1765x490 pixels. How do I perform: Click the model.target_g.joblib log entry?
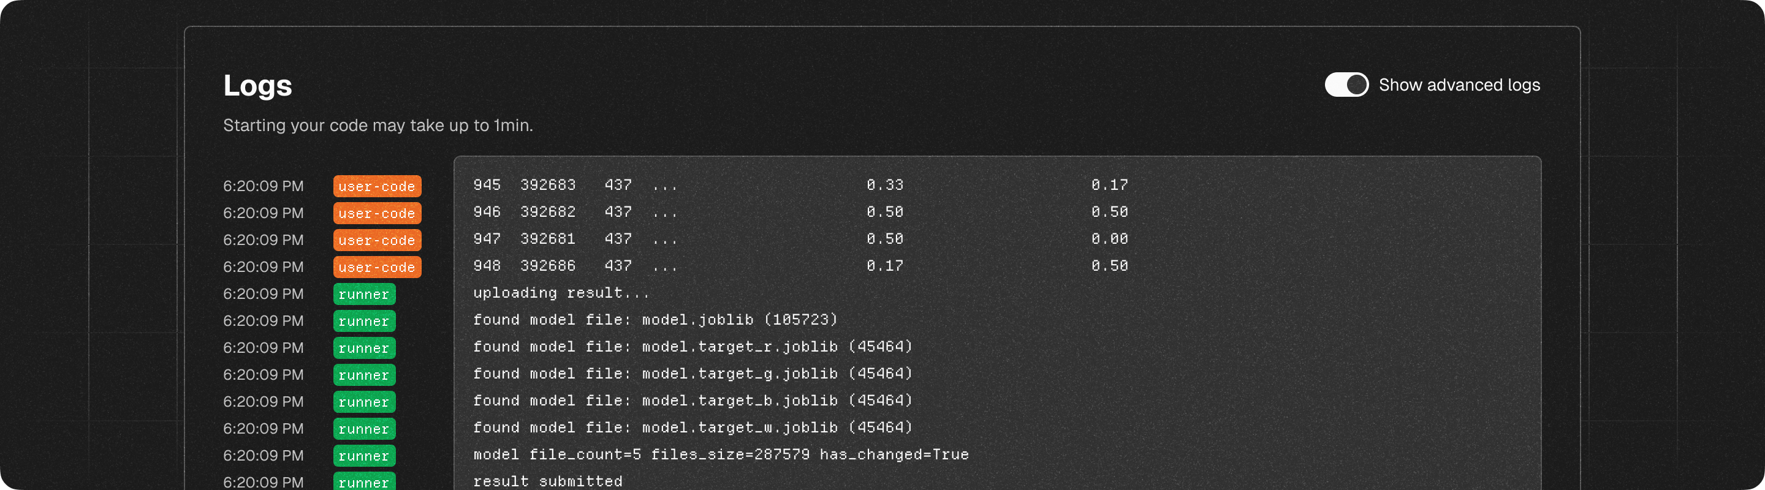pyautogui.click(x=692, y=374)
